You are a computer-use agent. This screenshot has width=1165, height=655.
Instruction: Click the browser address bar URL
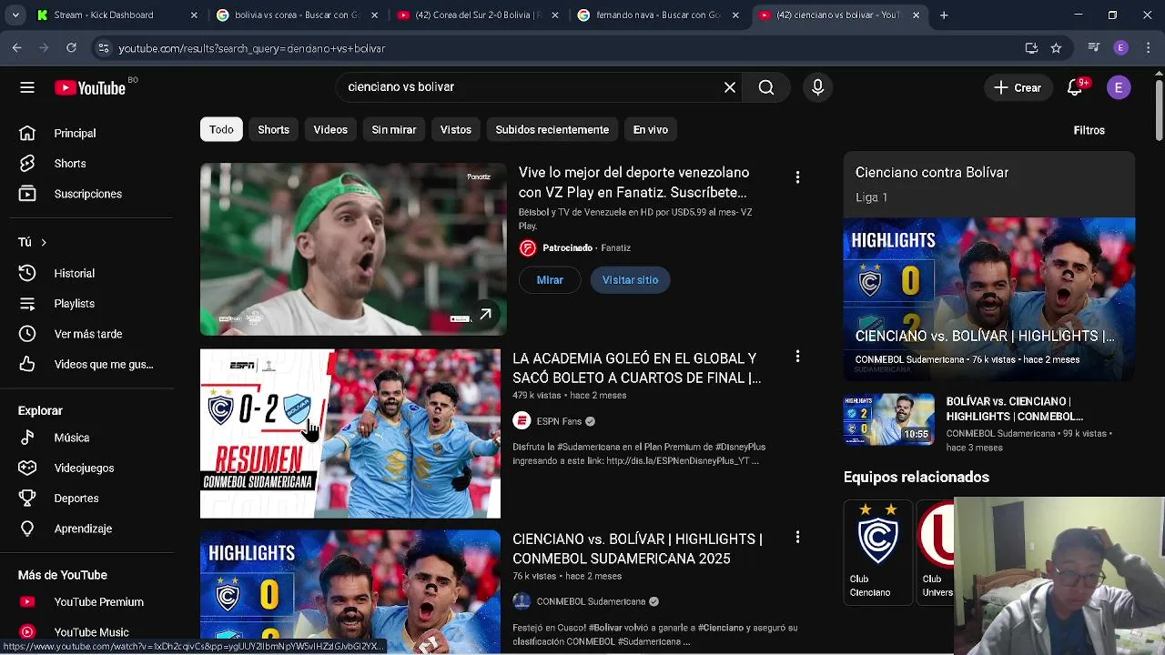pyautogui.click(x=251, y=48)
